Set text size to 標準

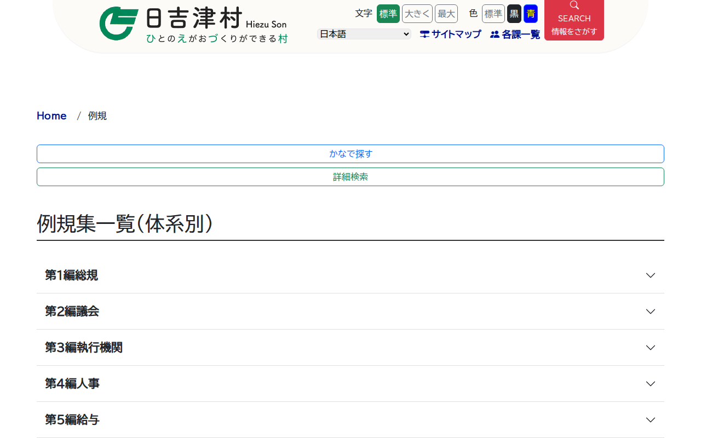(388, 14)
